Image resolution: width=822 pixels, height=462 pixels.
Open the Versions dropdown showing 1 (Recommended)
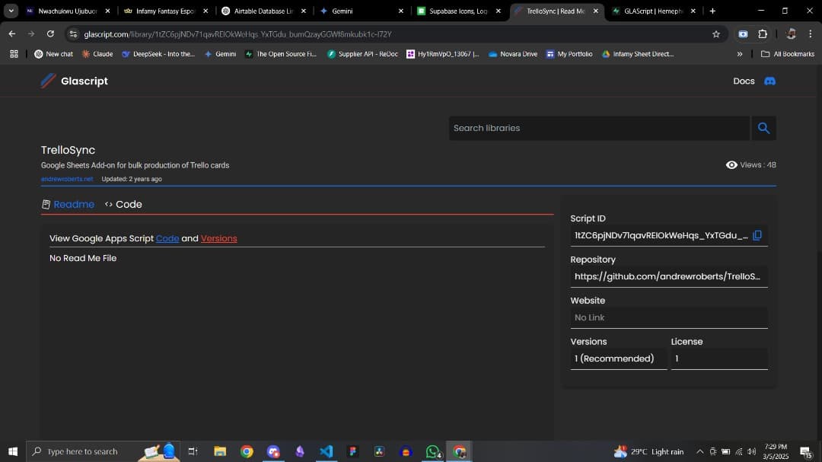(x=619, y=358)
